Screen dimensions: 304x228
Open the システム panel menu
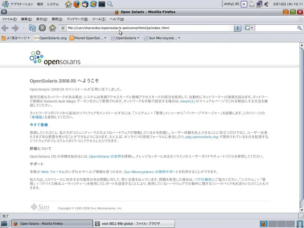point(53,4)
